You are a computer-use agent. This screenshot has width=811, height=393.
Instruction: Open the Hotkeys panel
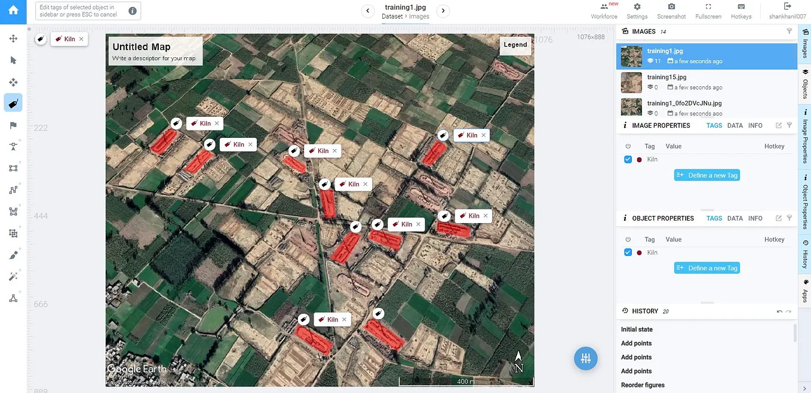click(741, 11)
